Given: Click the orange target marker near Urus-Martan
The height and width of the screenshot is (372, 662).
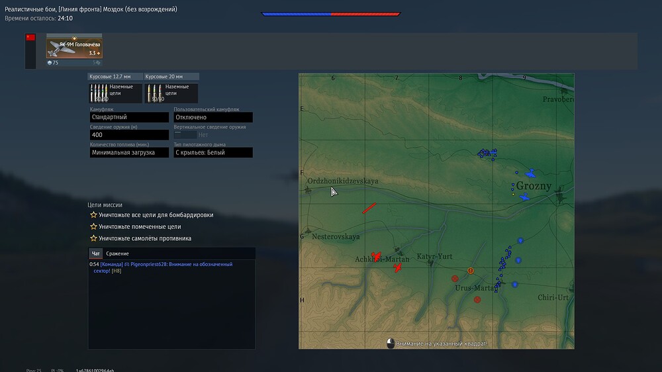Looking at the screenshot, I should tap(471, 271).
